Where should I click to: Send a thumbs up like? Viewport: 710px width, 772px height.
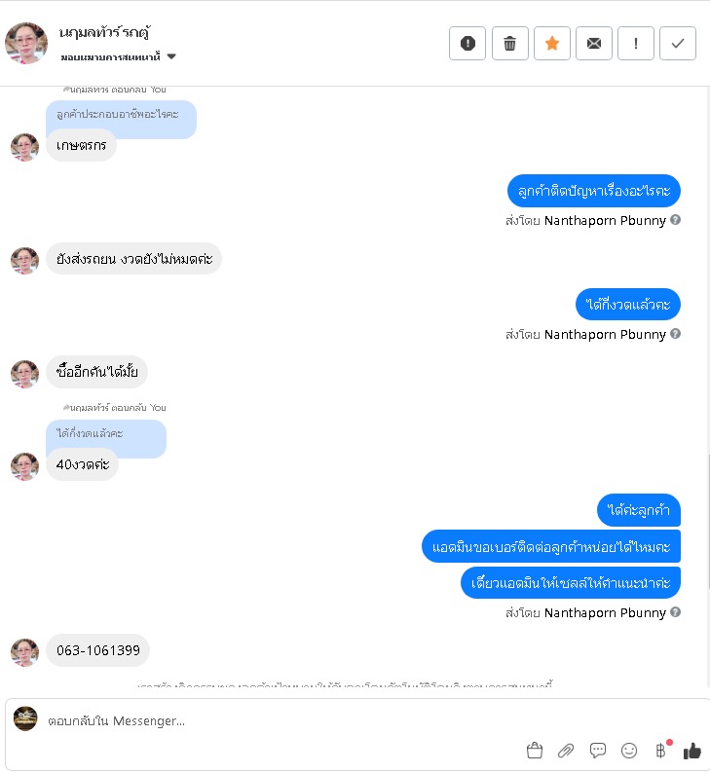[692, 751]
